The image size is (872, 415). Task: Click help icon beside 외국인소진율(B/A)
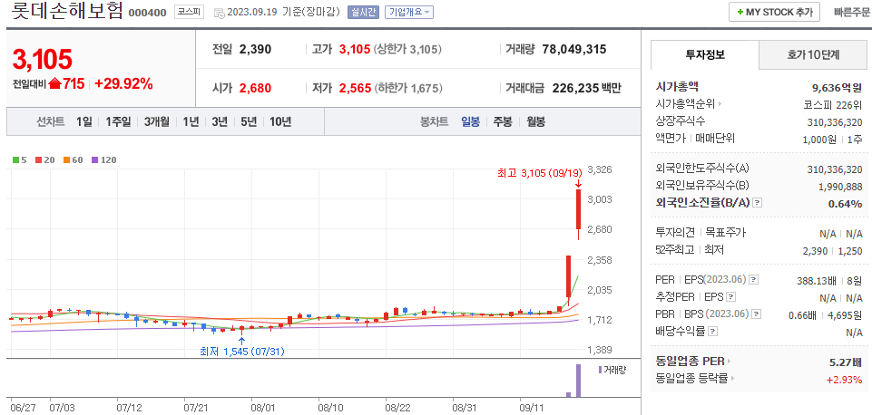[757, 203]
